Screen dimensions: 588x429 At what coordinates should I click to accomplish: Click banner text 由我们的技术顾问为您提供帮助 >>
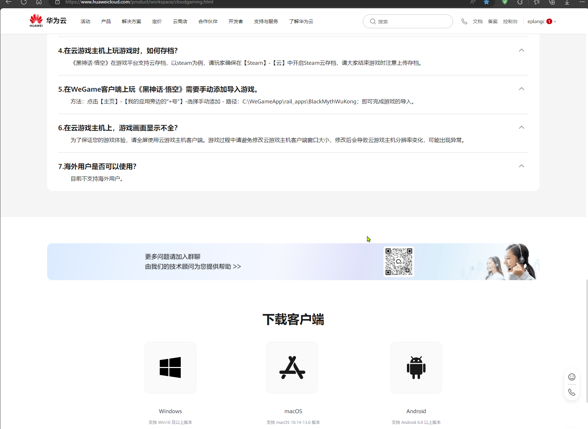pyautogui.click(x=193, y=267)
